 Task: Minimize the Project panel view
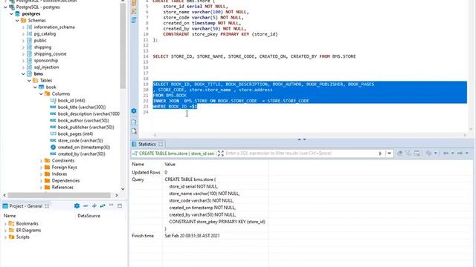(111, 205)
